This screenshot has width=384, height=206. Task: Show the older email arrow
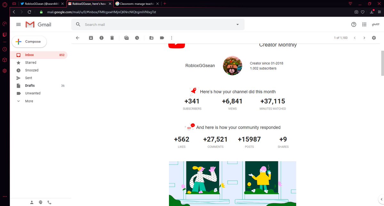(x=364, y=38)
